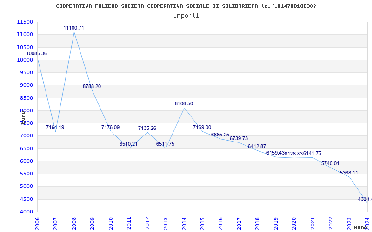Click the 7169.00 value label
372x232 pixels.
202,127
